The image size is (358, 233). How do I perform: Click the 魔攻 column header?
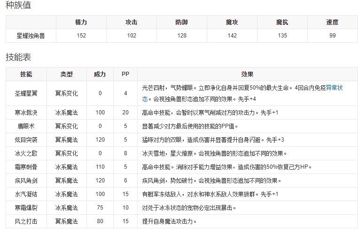232,22
